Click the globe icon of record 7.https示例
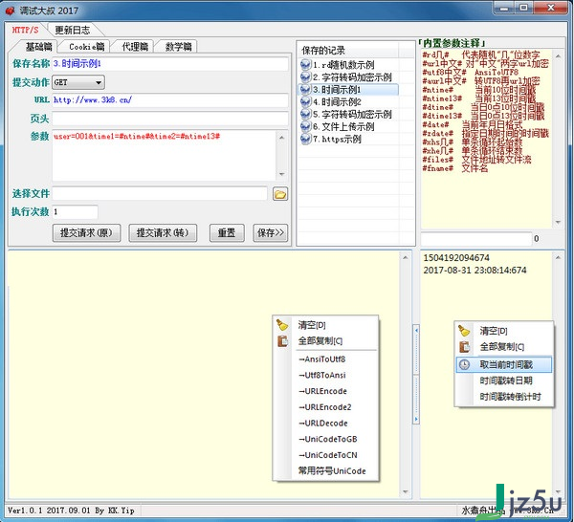This screenshot has height=522, width=574. point(305,140)
